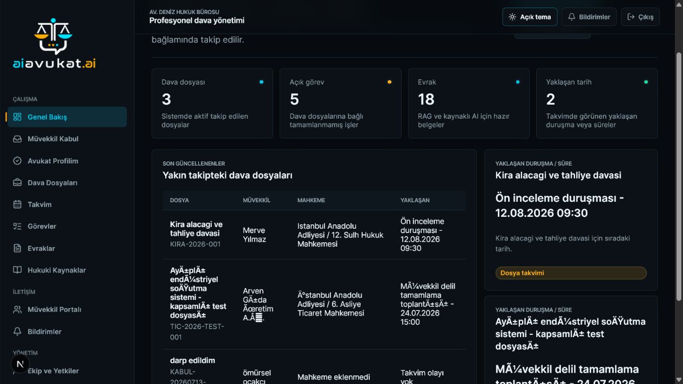Open the darp edildim case row
This screenshot has height=384, width=683.
pos(314,367)
